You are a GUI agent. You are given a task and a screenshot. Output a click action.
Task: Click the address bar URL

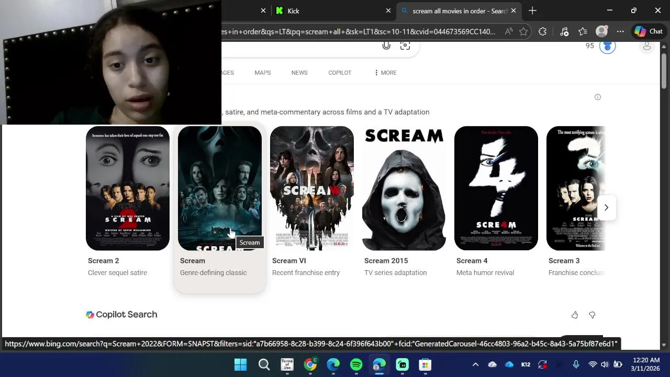pos(359,31)
